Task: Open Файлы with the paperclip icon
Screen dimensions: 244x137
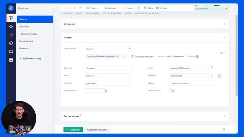Action: pyautogui.click(x=148, y=8)
